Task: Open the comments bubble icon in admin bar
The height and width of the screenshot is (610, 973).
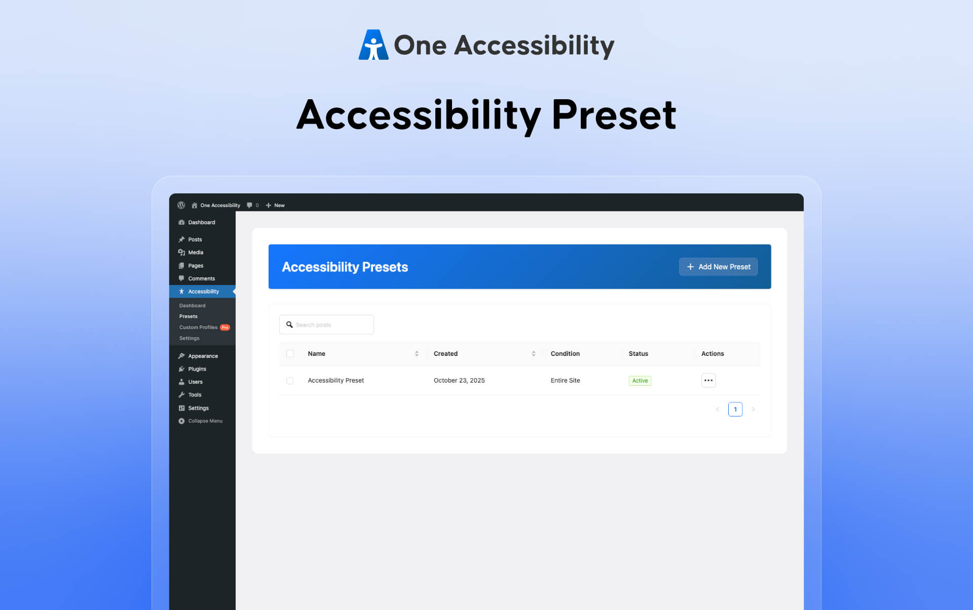Action: pos(249,205)
